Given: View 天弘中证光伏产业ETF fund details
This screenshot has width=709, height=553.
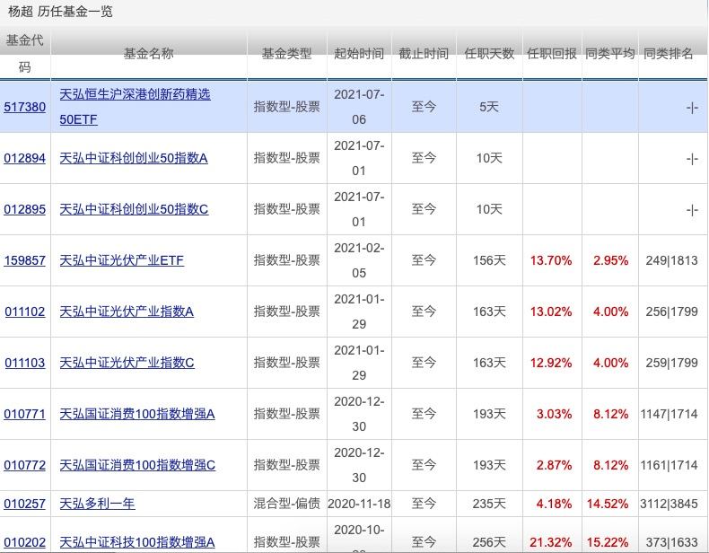Looking at the screenshot, I should [121, 260].
